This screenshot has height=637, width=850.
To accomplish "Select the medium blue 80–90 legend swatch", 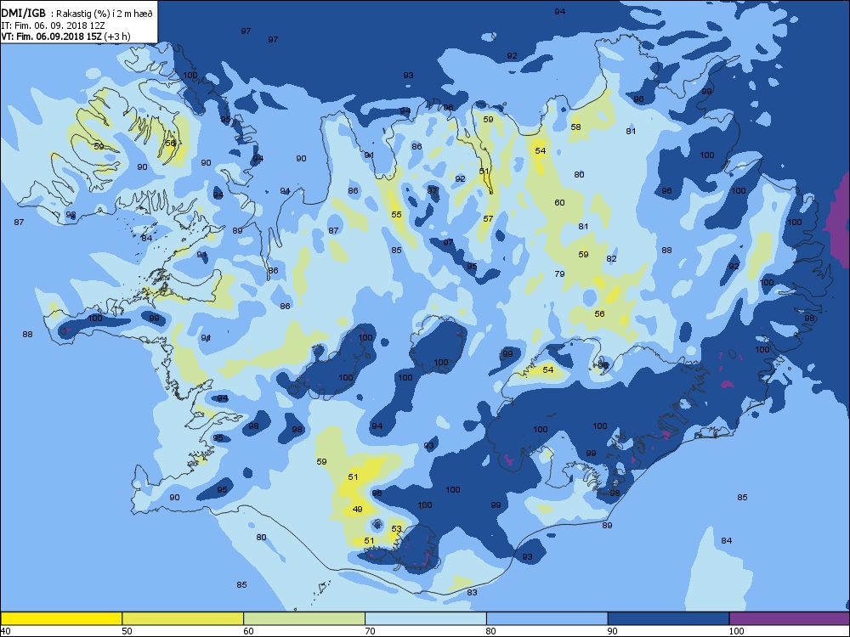I will [x=547, y=618].
